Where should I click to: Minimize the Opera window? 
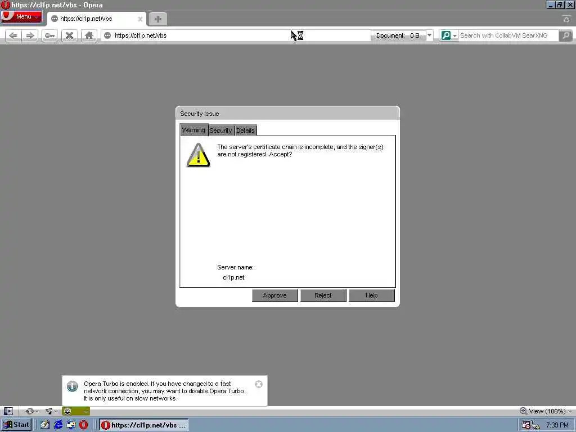click(551, 4)
